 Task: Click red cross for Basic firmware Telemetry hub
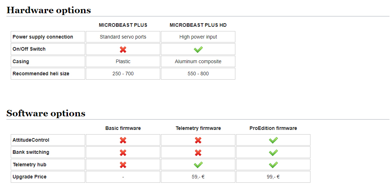click(123, 165)
